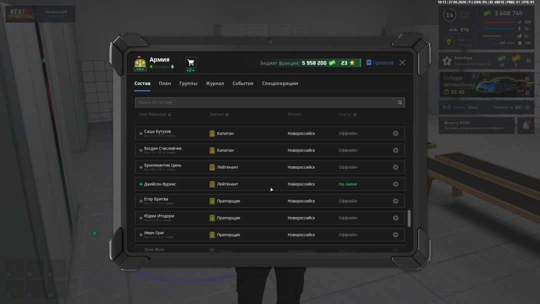This screenshot has height=304, width=540.
Task: Select member row Юджи Итодори
Action: pyautogui.click(x=269, y=217)
